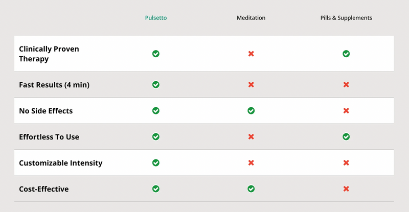The width and height of the screenshot is (409, 212).
Task: Select the Meditation column header
Action: [x=251, y=18]
